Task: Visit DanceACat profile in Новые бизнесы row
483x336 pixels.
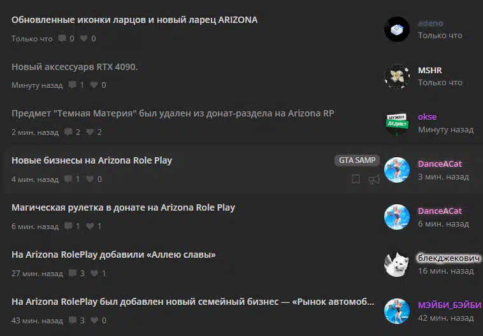Action: (x=440, y=164)
